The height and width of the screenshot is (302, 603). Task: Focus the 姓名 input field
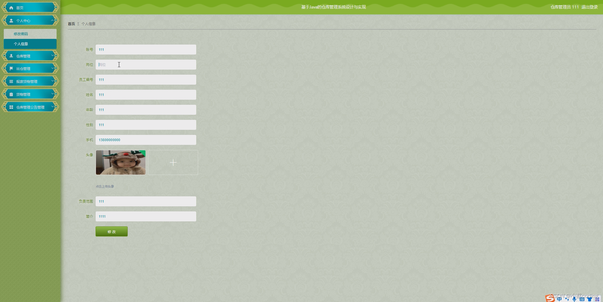click(146, 95)
